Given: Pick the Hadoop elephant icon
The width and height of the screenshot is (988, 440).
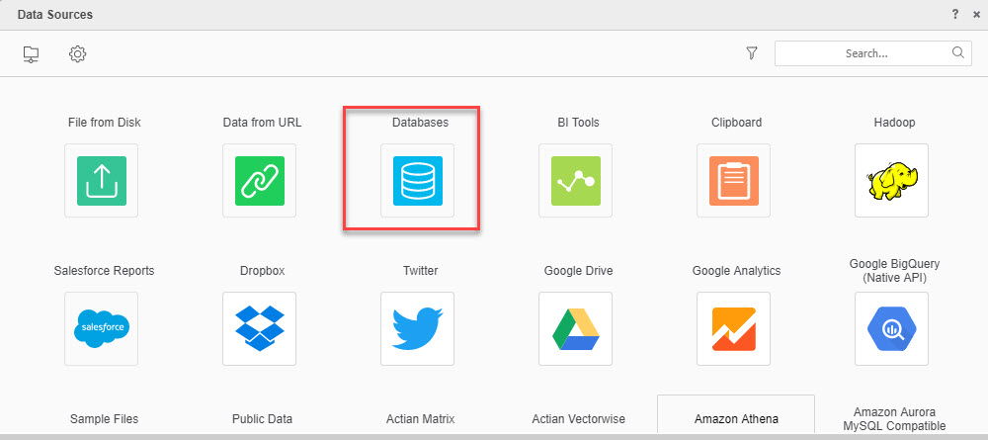Looking at the screenshot, I should [x=891, y=181].
